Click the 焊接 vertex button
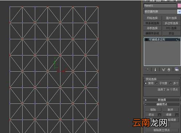Screen dimensions: 181x133 169,114
